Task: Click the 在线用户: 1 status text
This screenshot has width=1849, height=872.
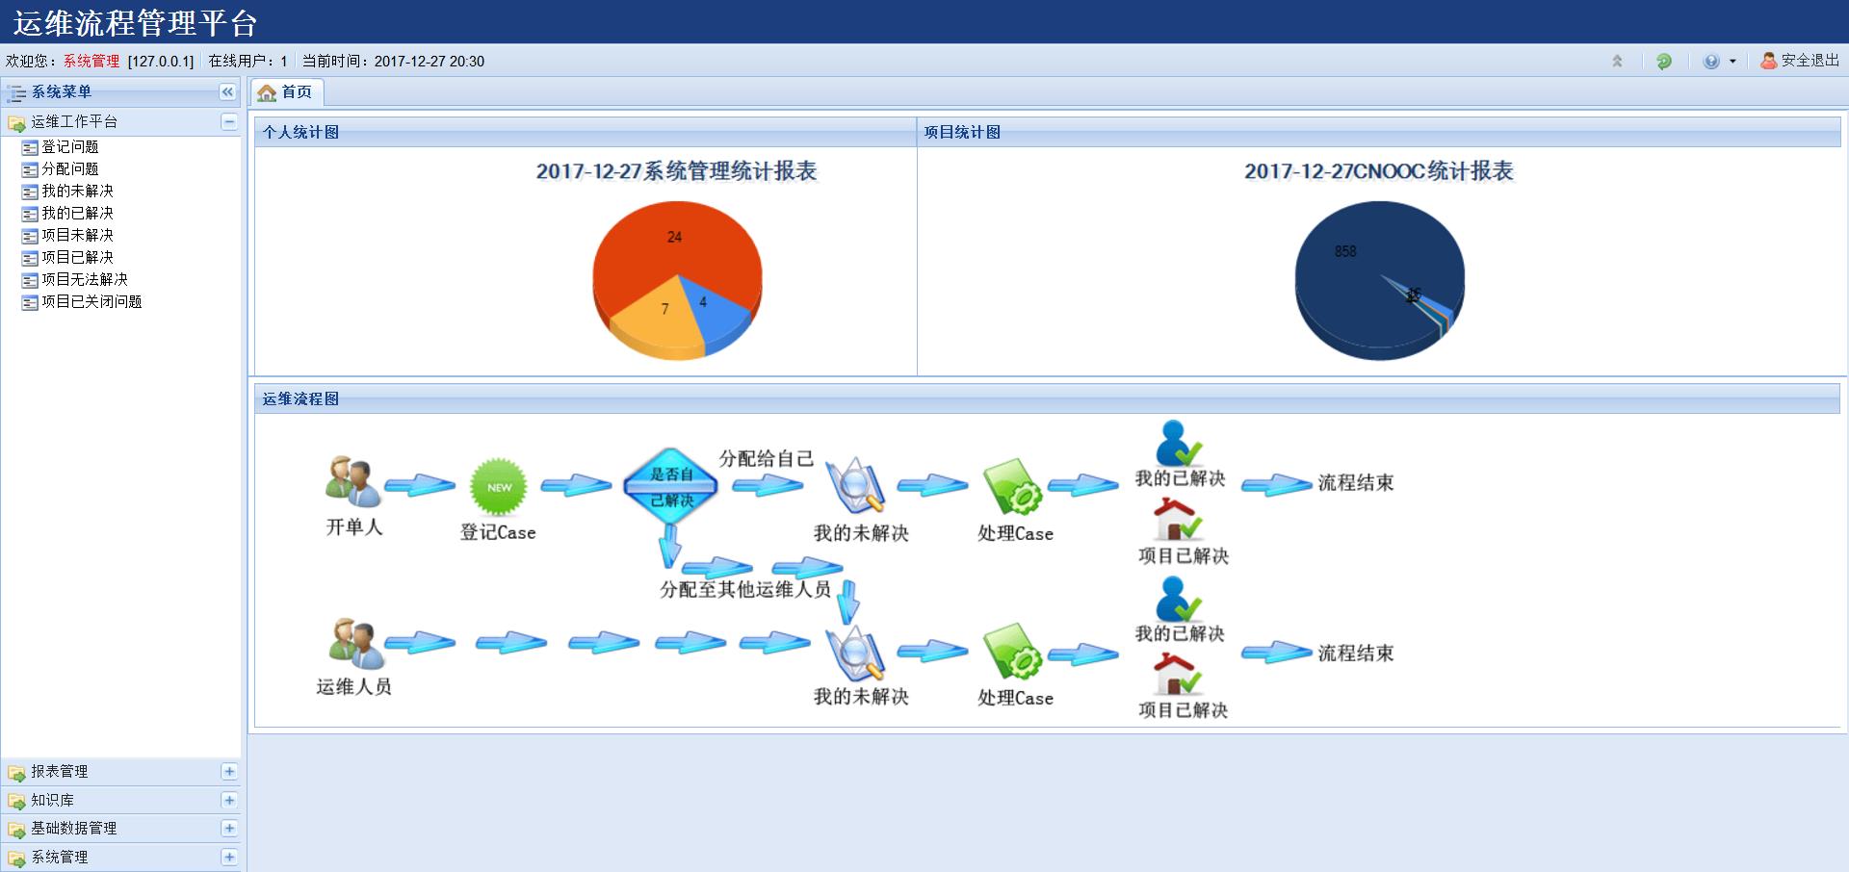Action: click(247, 61)
